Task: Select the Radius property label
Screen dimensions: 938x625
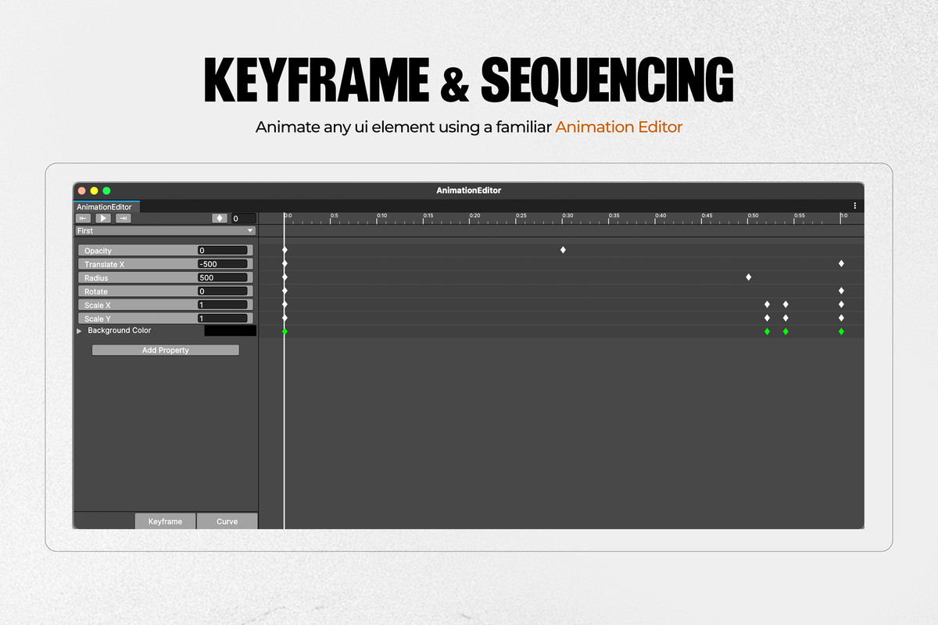Action: click(96, 278)
